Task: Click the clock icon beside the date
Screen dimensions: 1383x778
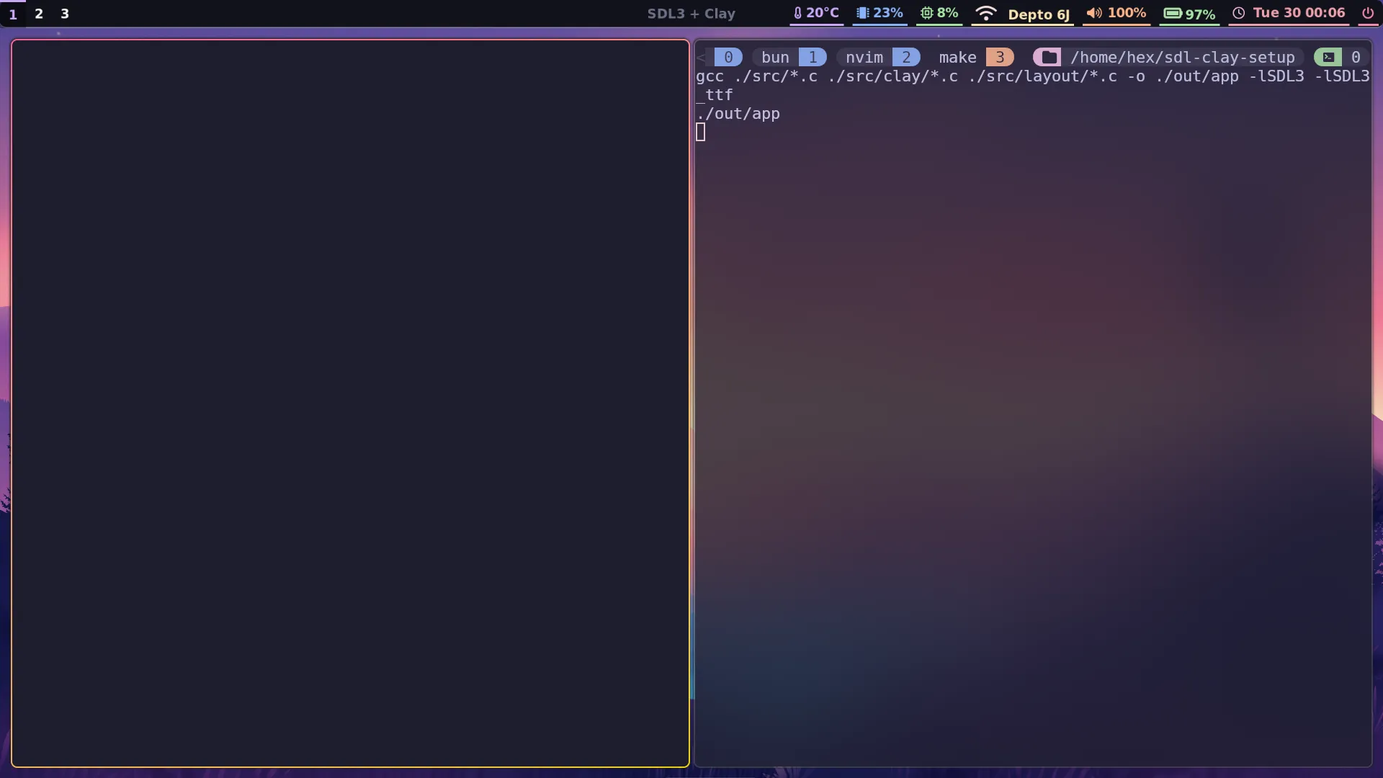Action: coord(1238,13)
